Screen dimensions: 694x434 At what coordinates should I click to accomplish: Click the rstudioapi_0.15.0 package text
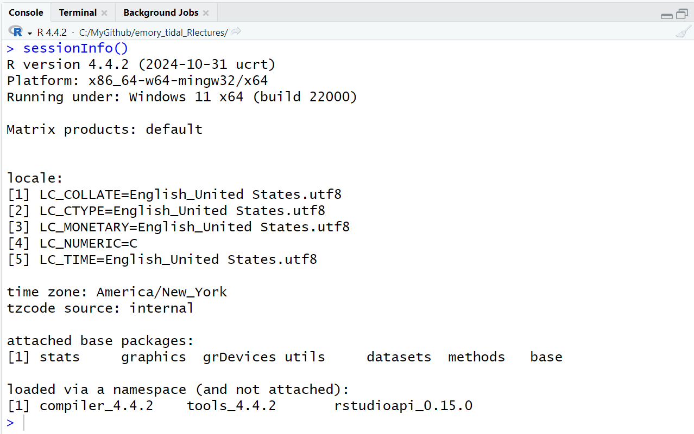(x=403, y=406)
